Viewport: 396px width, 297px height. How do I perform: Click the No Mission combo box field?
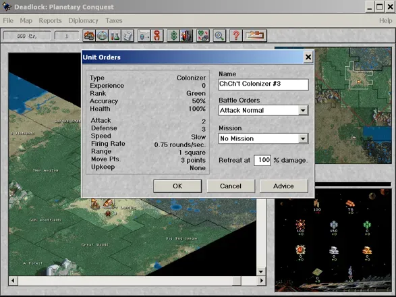tap(263, 138)
